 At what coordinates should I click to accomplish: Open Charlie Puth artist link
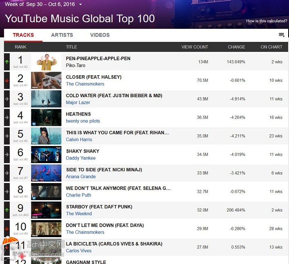[x=79, y=195]
